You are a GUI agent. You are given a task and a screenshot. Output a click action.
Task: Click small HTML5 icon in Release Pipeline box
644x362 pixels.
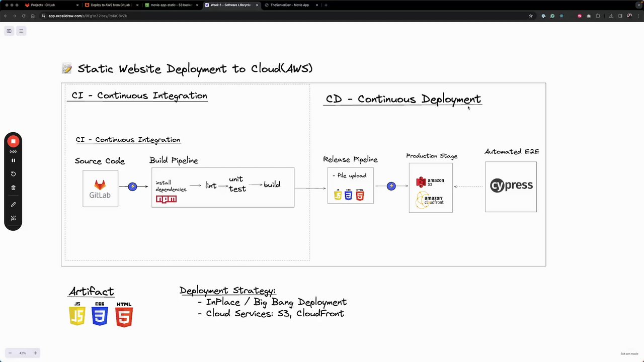[x=360, y=195]
